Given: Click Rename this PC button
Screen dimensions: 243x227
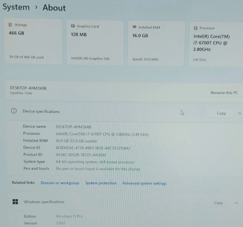Looking at the screenshot, I should tap(224, 93).
